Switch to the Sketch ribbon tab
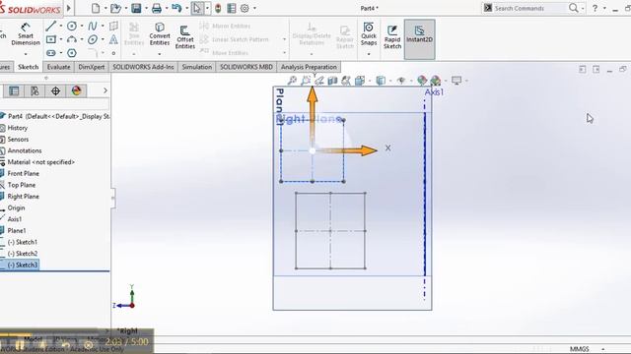The height and width of the screenshot is (354, 631). click(x=29, y=67)
